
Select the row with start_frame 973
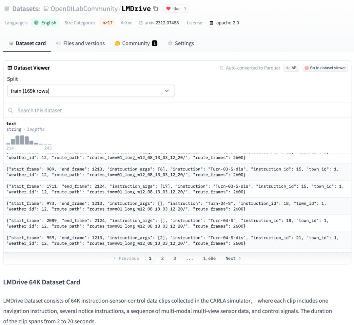click(177, 206)
